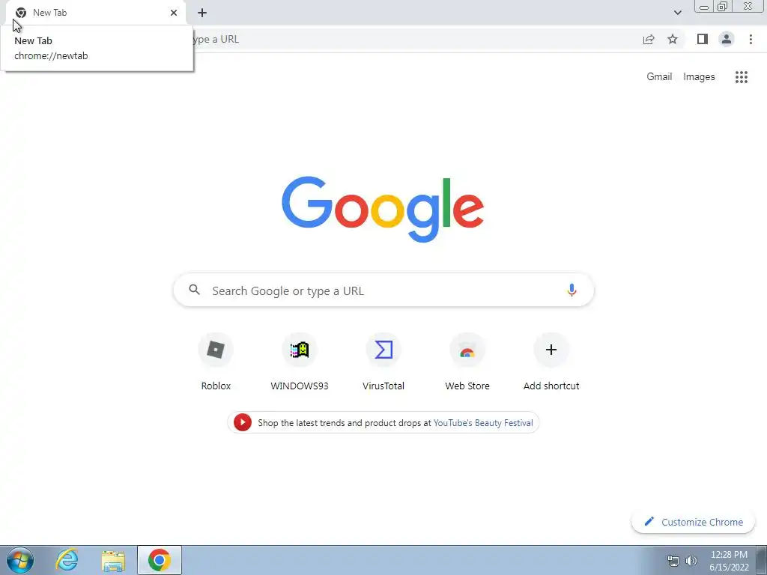767x575 pixels.
Task: Start voice search with microphone icon
Action: pos(572,290)
